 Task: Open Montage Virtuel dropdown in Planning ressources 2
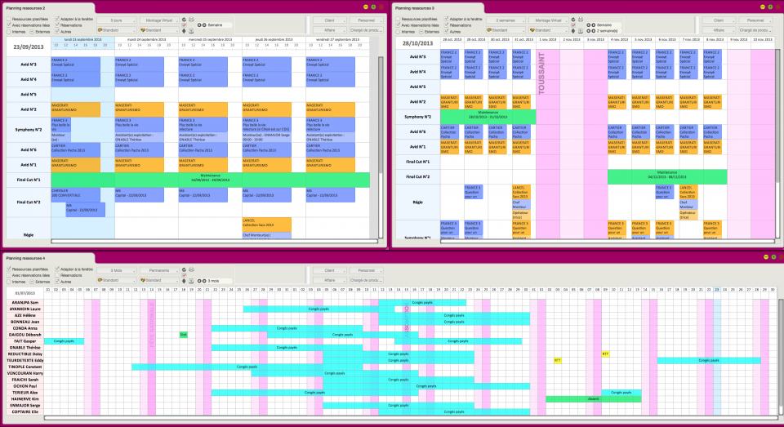pos(159,20)
